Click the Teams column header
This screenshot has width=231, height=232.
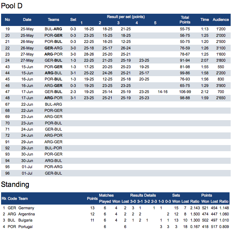point(53,20)
